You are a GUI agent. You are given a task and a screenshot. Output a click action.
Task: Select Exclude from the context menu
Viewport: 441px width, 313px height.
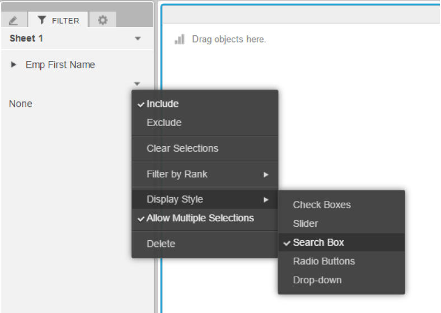pos(164,123)
